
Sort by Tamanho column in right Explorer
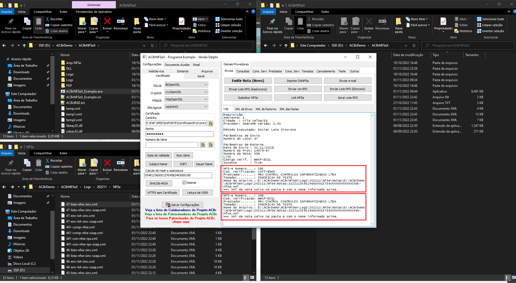click(x=474, y=55)
